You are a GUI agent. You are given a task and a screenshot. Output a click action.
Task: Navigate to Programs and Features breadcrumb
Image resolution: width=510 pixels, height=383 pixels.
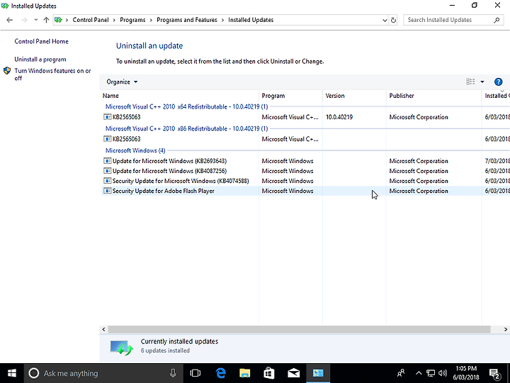point(187,20)
